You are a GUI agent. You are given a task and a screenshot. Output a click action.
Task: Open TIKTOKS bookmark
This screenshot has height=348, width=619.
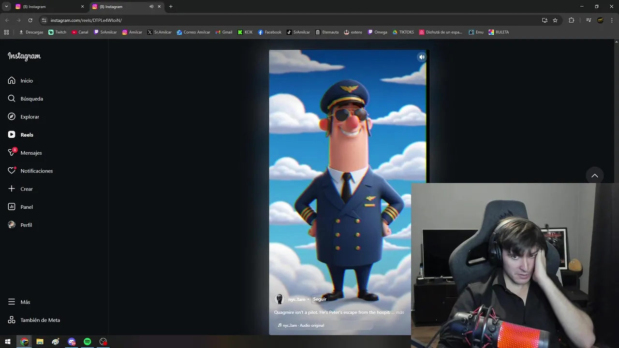coord(403,32)
